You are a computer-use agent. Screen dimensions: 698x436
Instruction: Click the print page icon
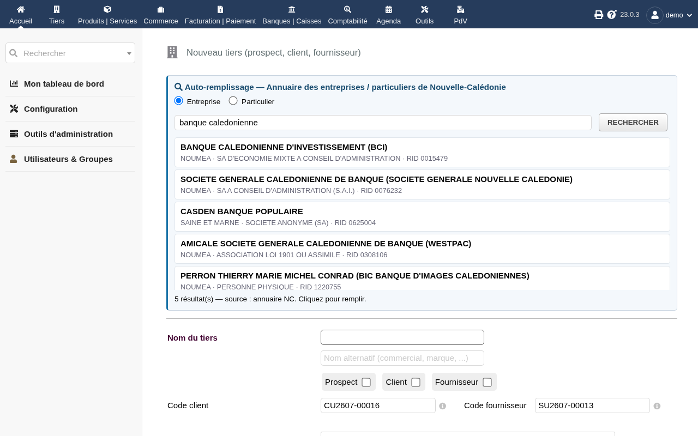tap(599, 15)
